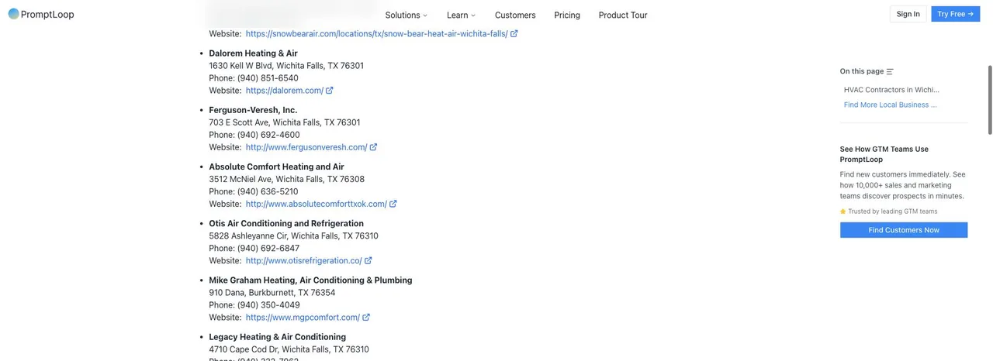This screenshot has width=993, height=361.
Task: Click external link icon after fergusonveresh.com URL
Action: (373, 147)
